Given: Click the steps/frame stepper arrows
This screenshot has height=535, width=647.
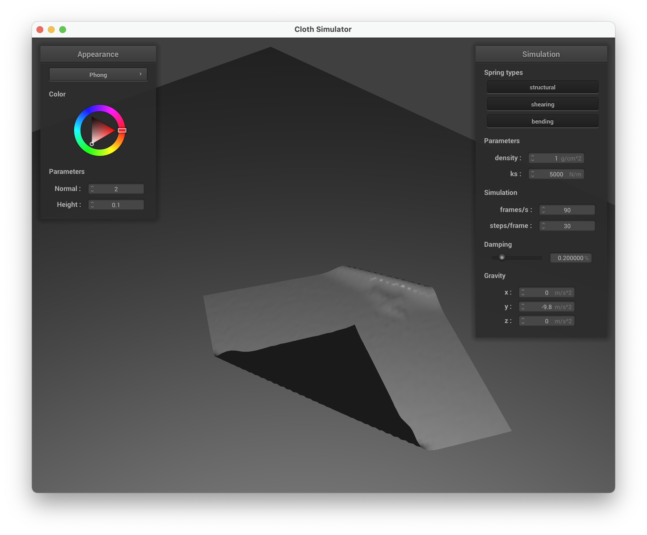Looking at the screenshot, I should coord(543,226).
